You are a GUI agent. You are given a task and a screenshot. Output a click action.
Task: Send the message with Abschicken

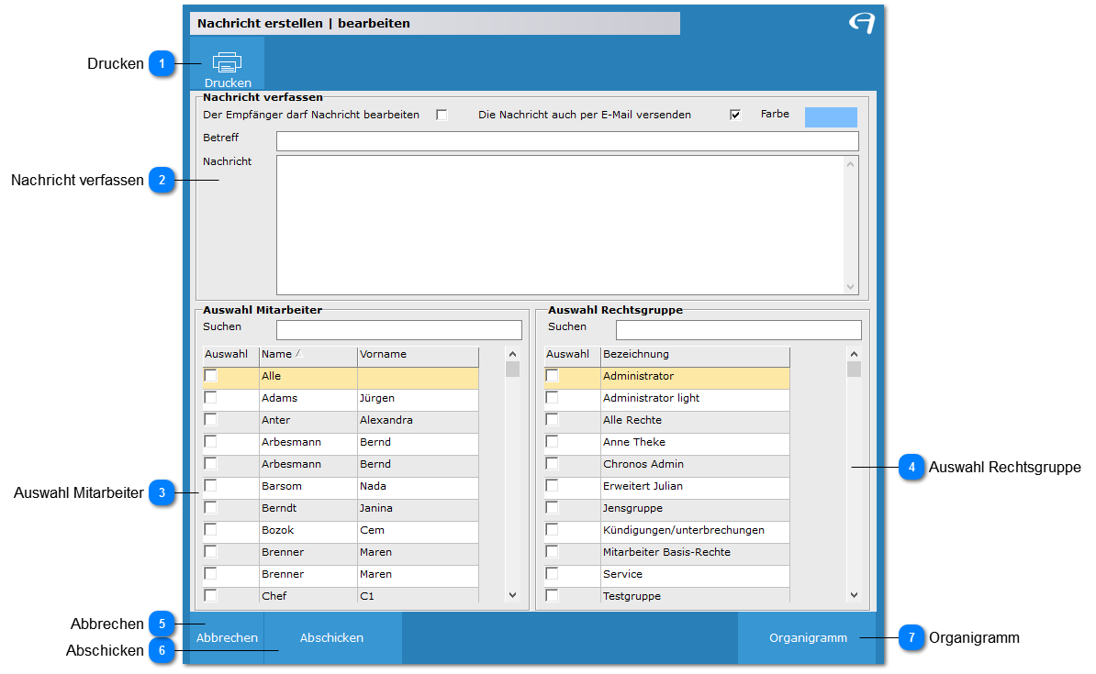pos(332,637)
